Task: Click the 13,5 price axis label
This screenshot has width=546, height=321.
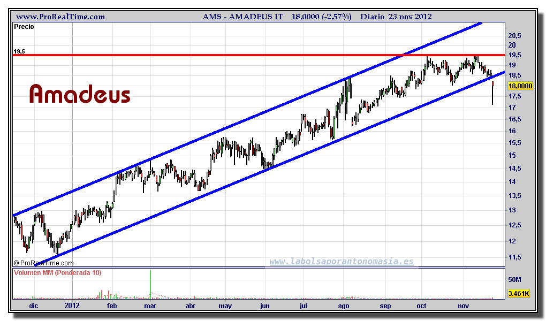Action: click(514, 196)
